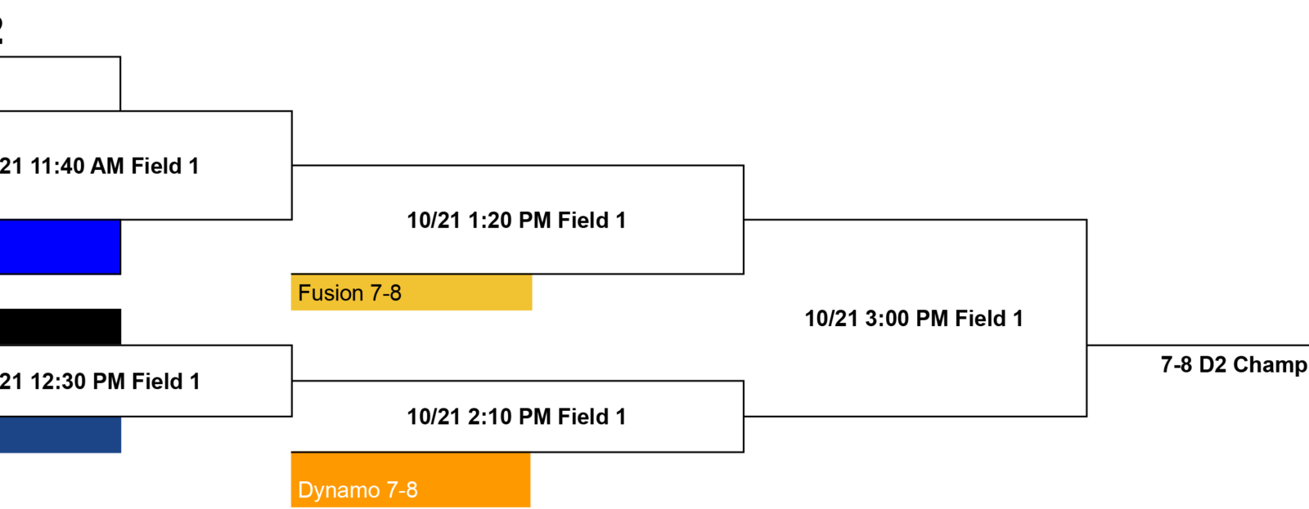Click the 11:40 AM game's right bracket edge
This screenshot has width=1309, height=509.
pyautogui.click(x=292, y=165)
